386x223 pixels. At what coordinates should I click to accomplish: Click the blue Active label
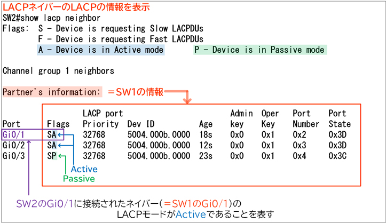pyautogui.click(x=84, y=169)
